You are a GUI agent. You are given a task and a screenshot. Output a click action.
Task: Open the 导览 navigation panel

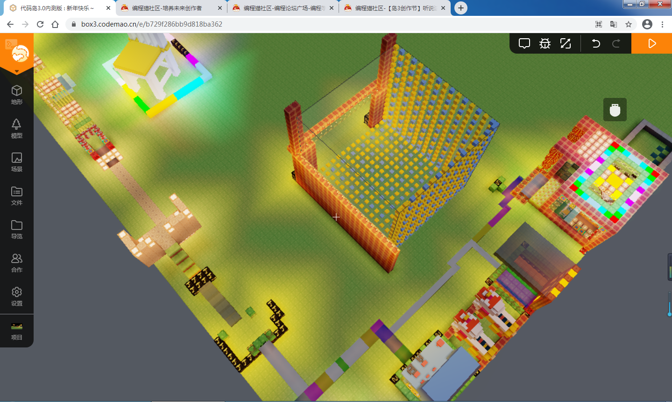[x=17, y=229]
